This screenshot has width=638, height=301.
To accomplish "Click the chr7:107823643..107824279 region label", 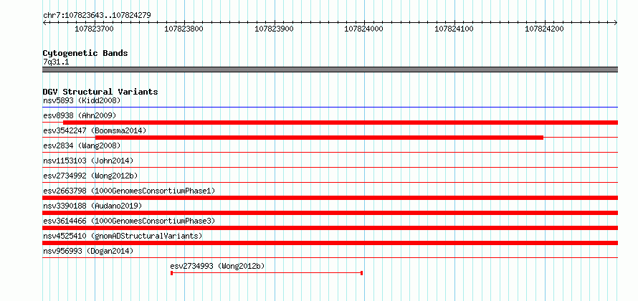I will pos(97,16).
